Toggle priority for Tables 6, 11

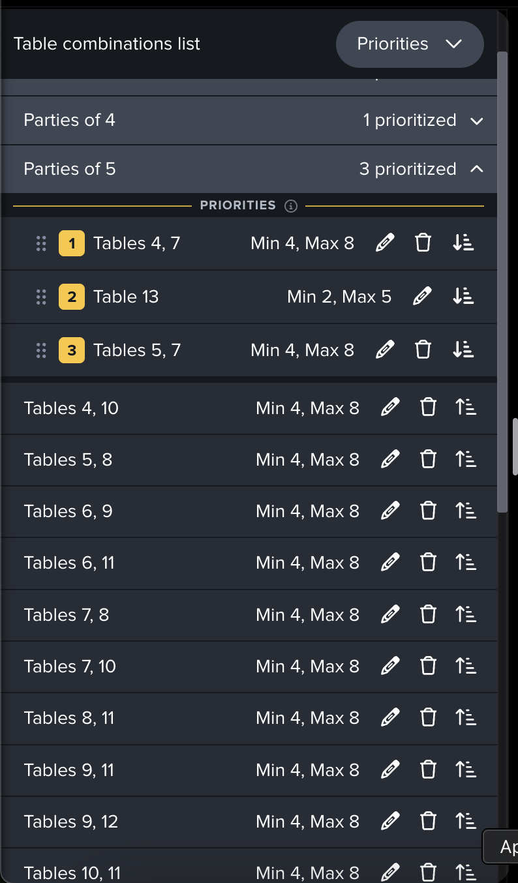point(465,563)
